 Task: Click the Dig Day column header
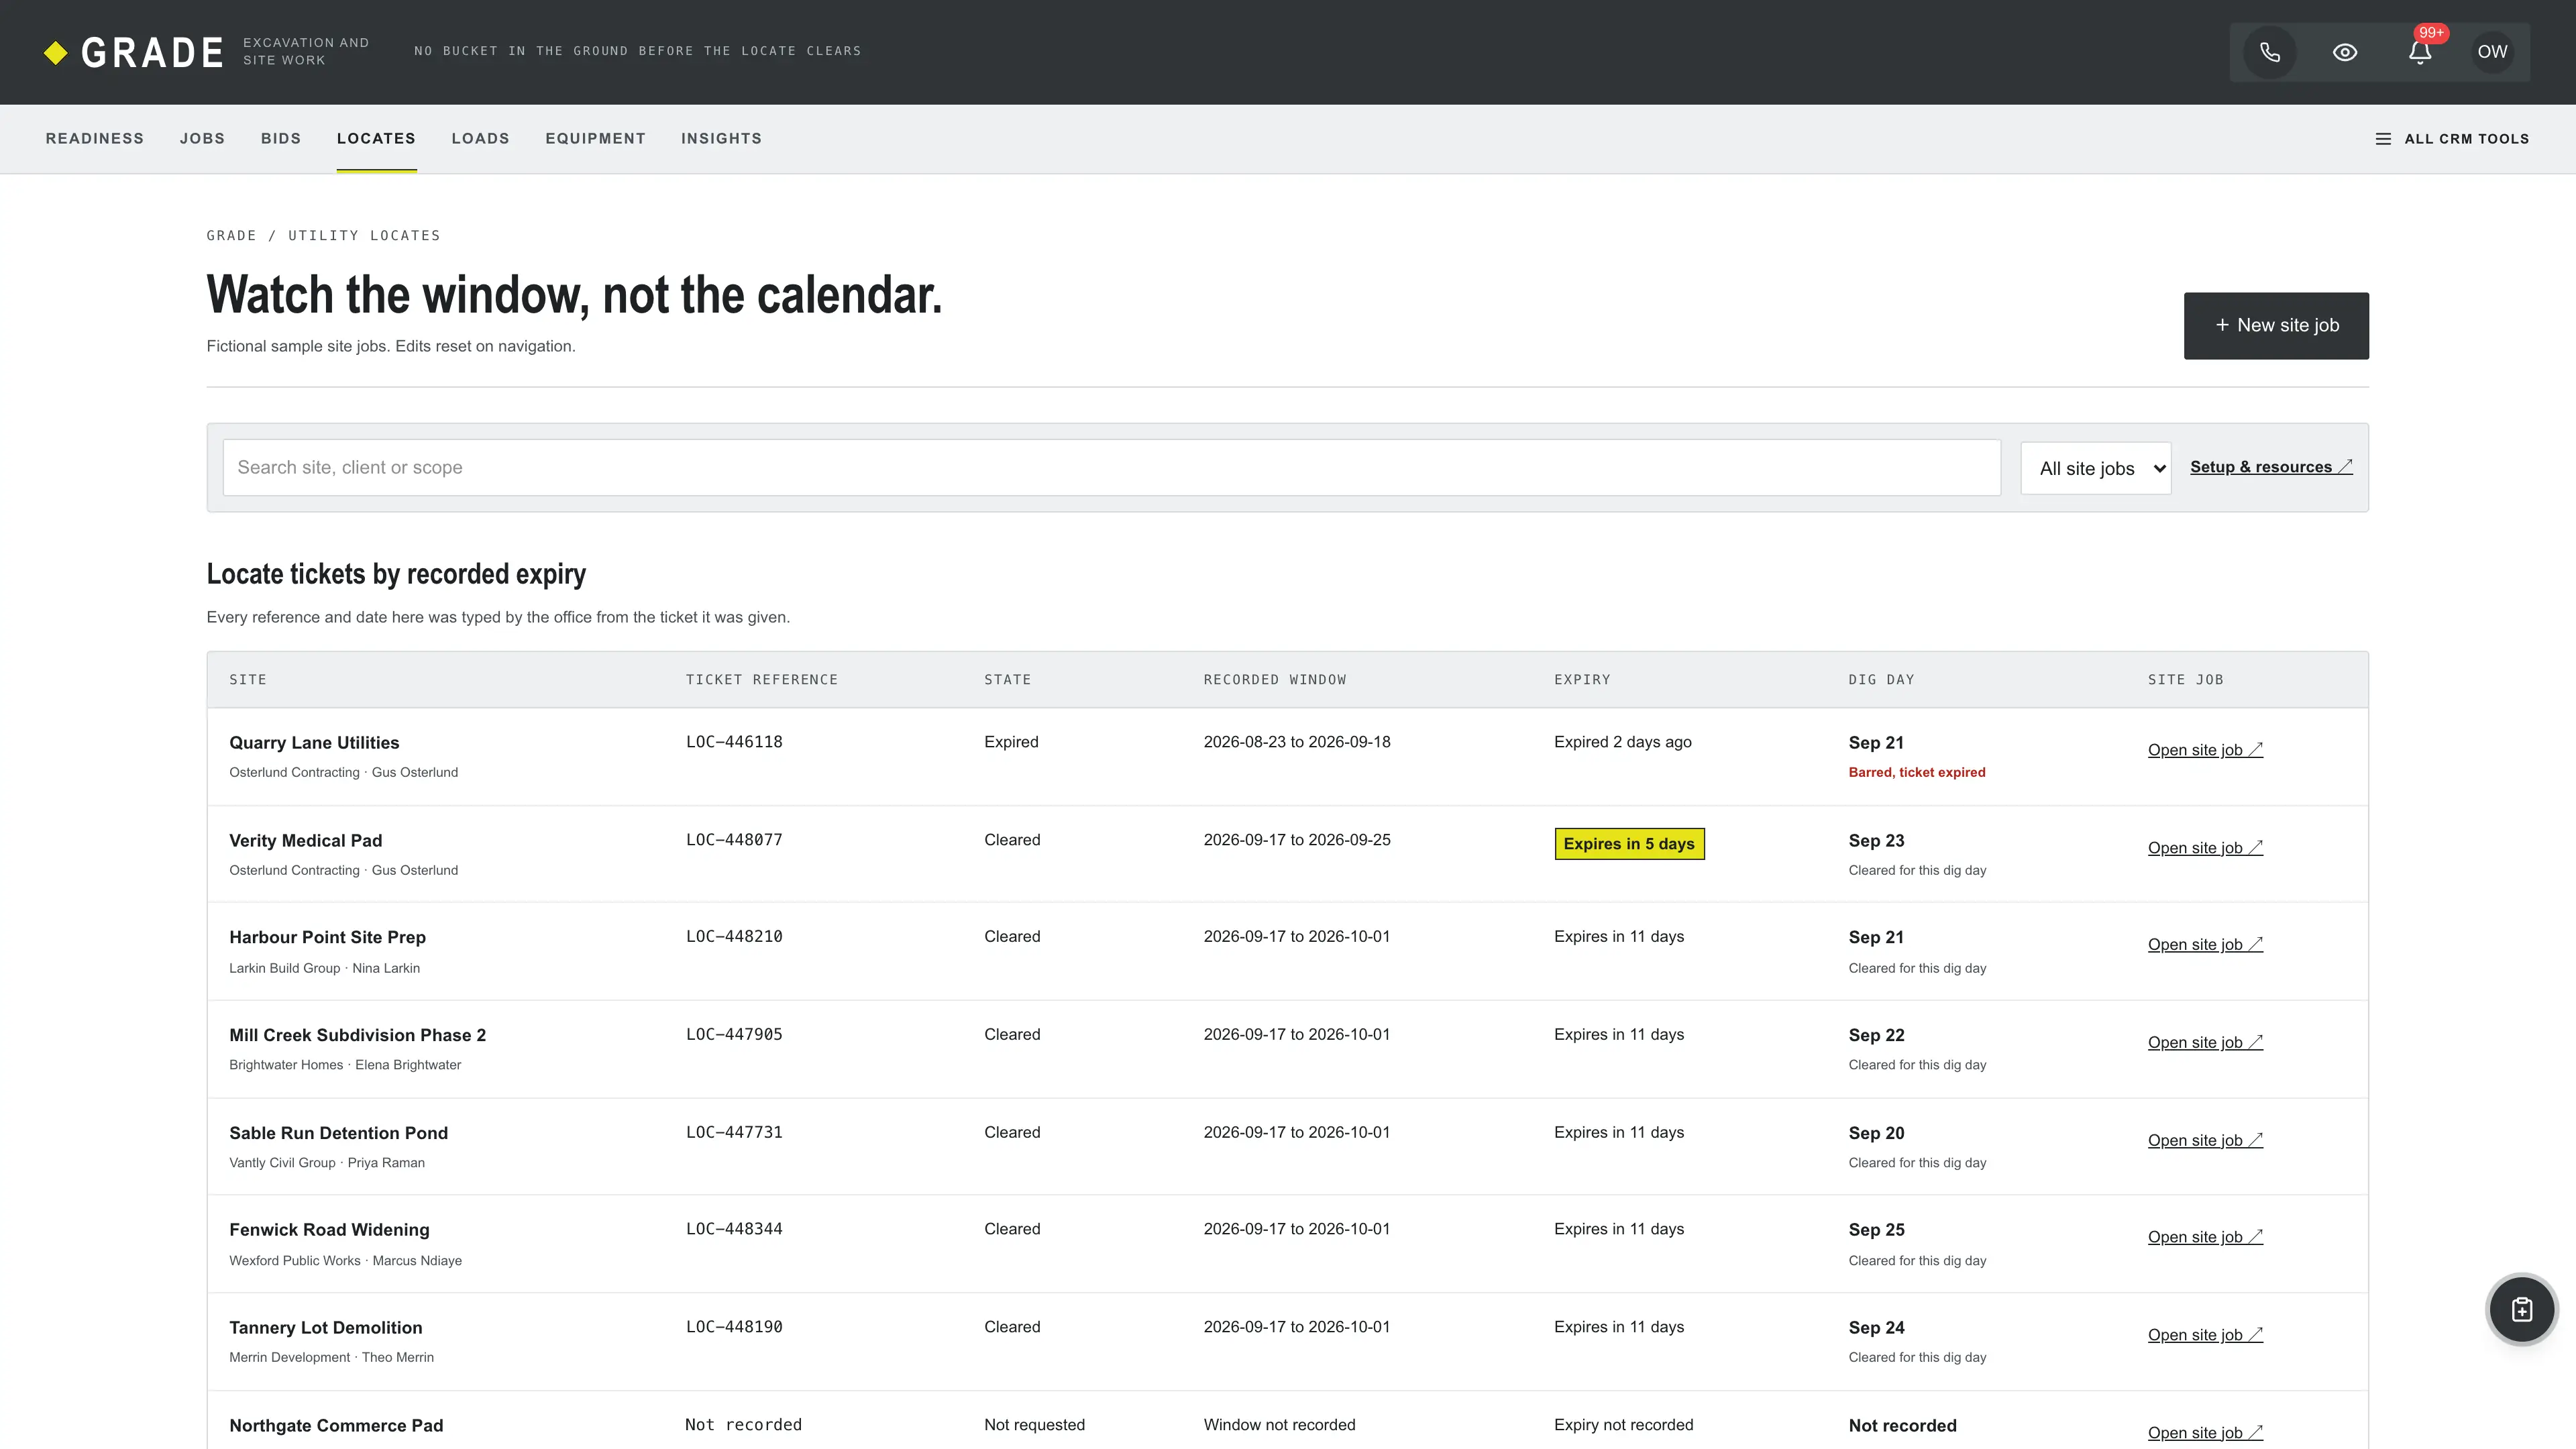(1881, 680)
